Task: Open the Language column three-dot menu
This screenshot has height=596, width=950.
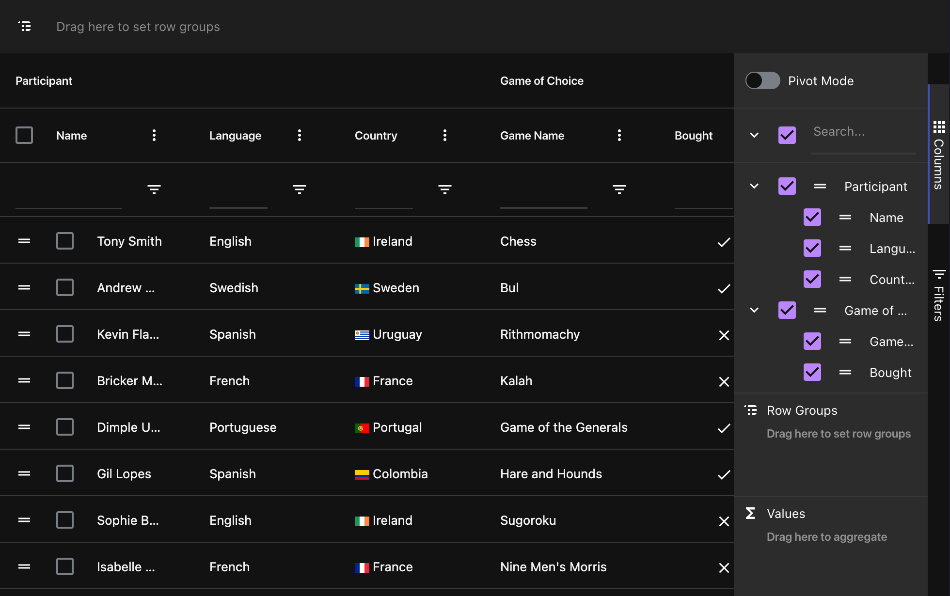Action: [x=300, y=135]
